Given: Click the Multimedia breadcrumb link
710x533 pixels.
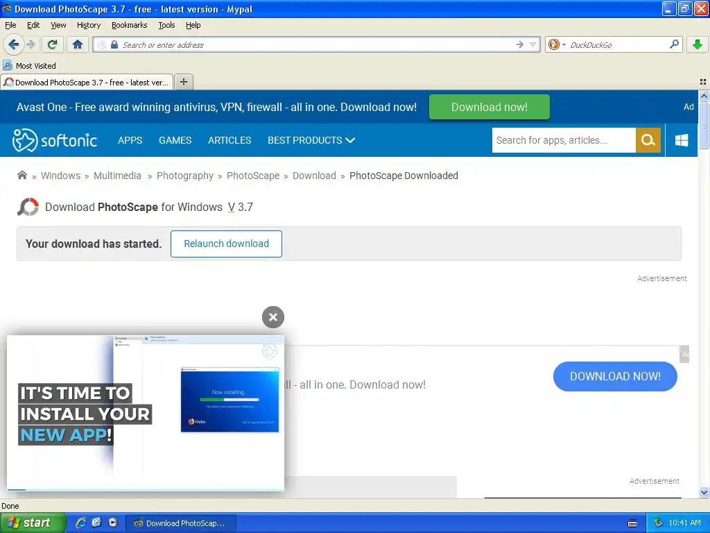Looking at the screenshot, I should click(117, 176).
